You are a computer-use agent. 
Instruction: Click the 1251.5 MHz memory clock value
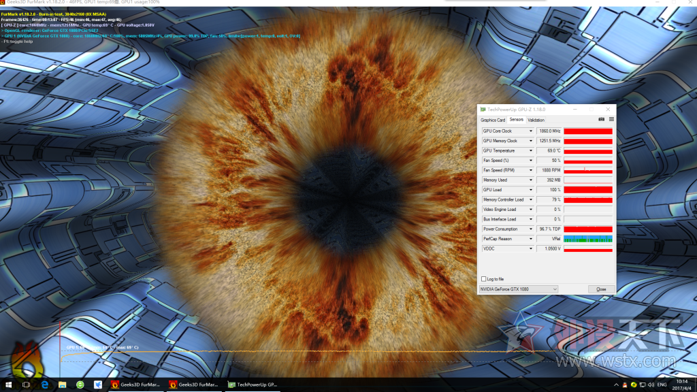click(549, 141)
